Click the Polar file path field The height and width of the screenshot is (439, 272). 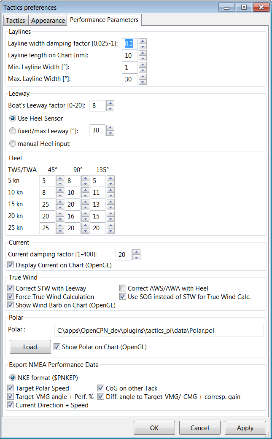coord(159,331)
